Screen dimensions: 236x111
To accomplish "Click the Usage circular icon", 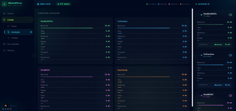I will point(4,20).
